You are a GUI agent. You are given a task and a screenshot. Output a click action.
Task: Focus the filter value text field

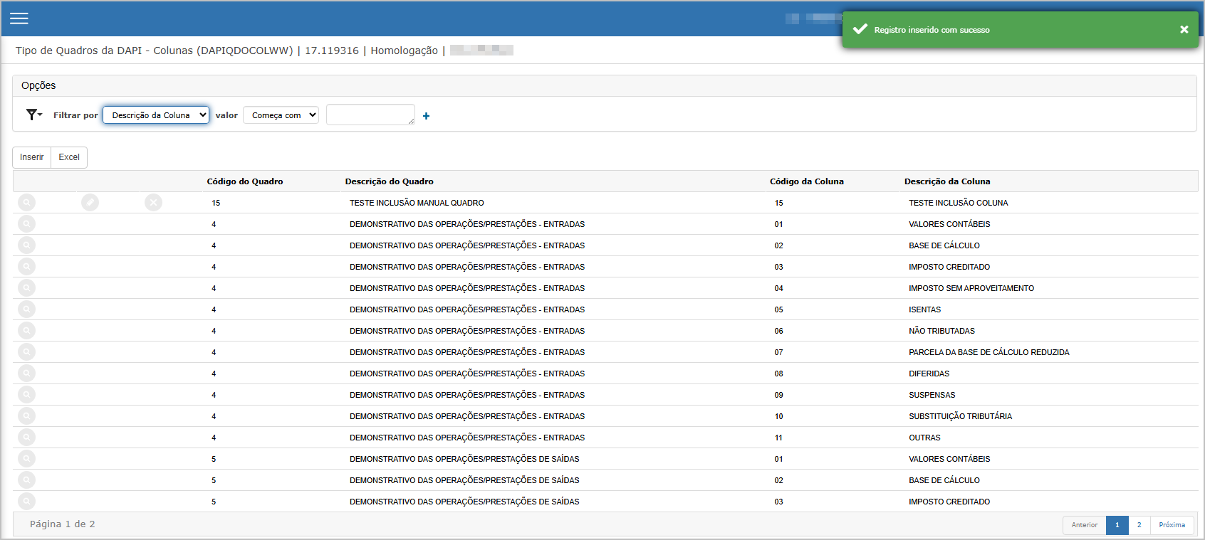click(x=370, y=115)
